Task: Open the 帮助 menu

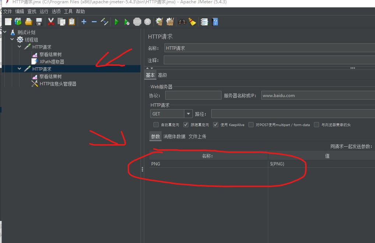Action: 80,11
